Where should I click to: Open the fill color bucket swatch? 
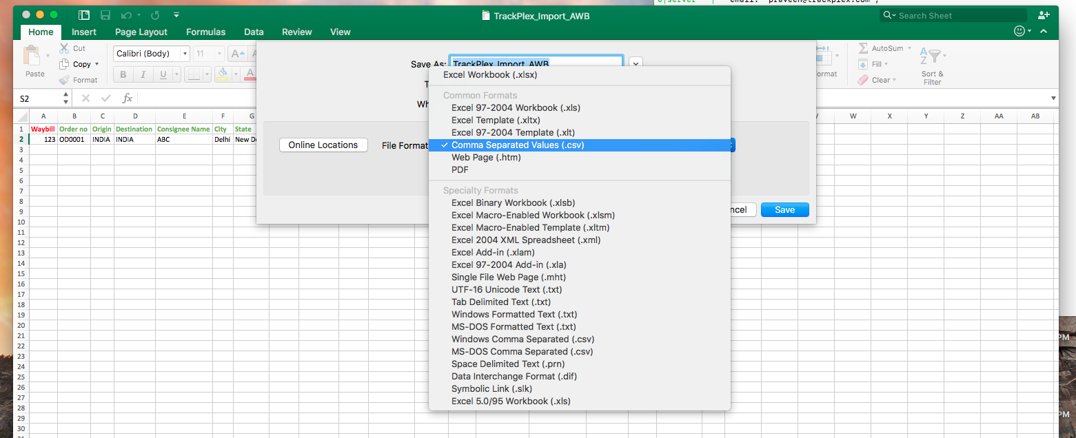pyautogui.click(x=222, y=74)
